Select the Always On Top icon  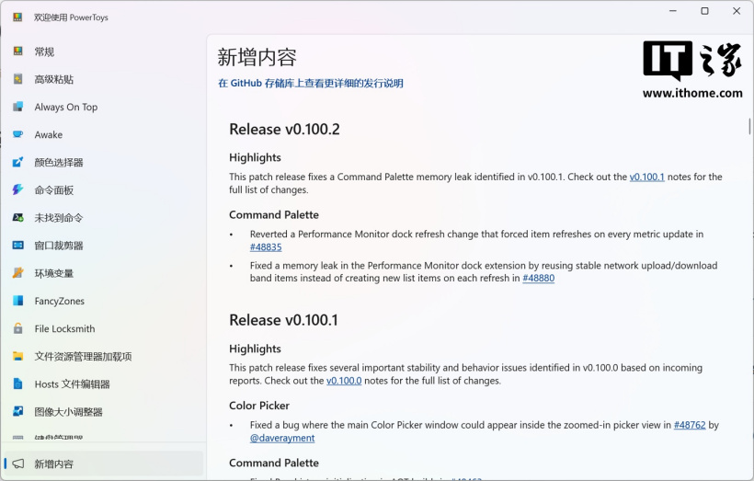point(17,107)
